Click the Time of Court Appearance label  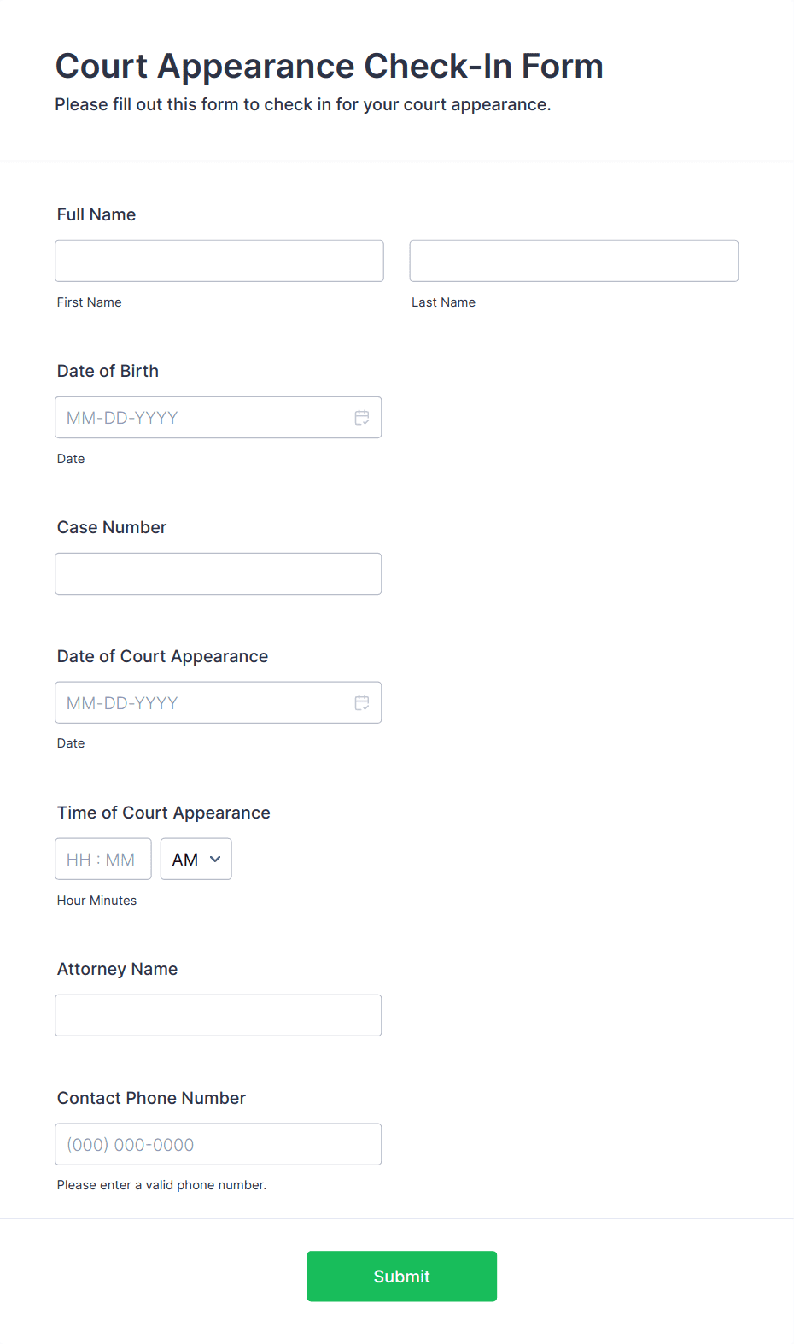point(164,813)
